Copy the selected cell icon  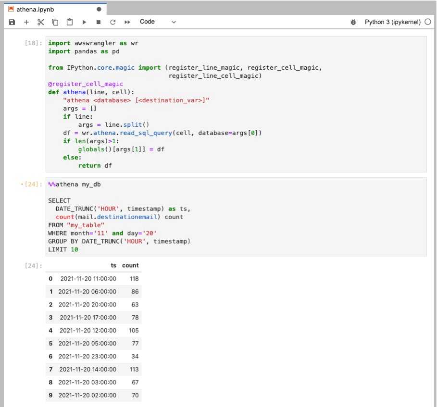point(55,22)
